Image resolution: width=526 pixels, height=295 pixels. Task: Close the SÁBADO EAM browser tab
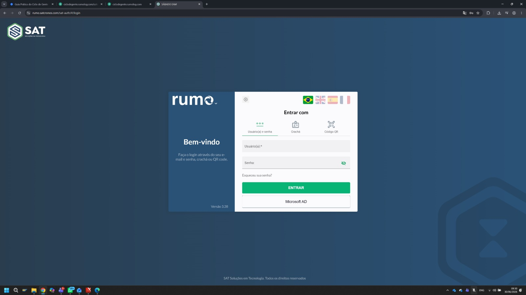coord(199,4)
